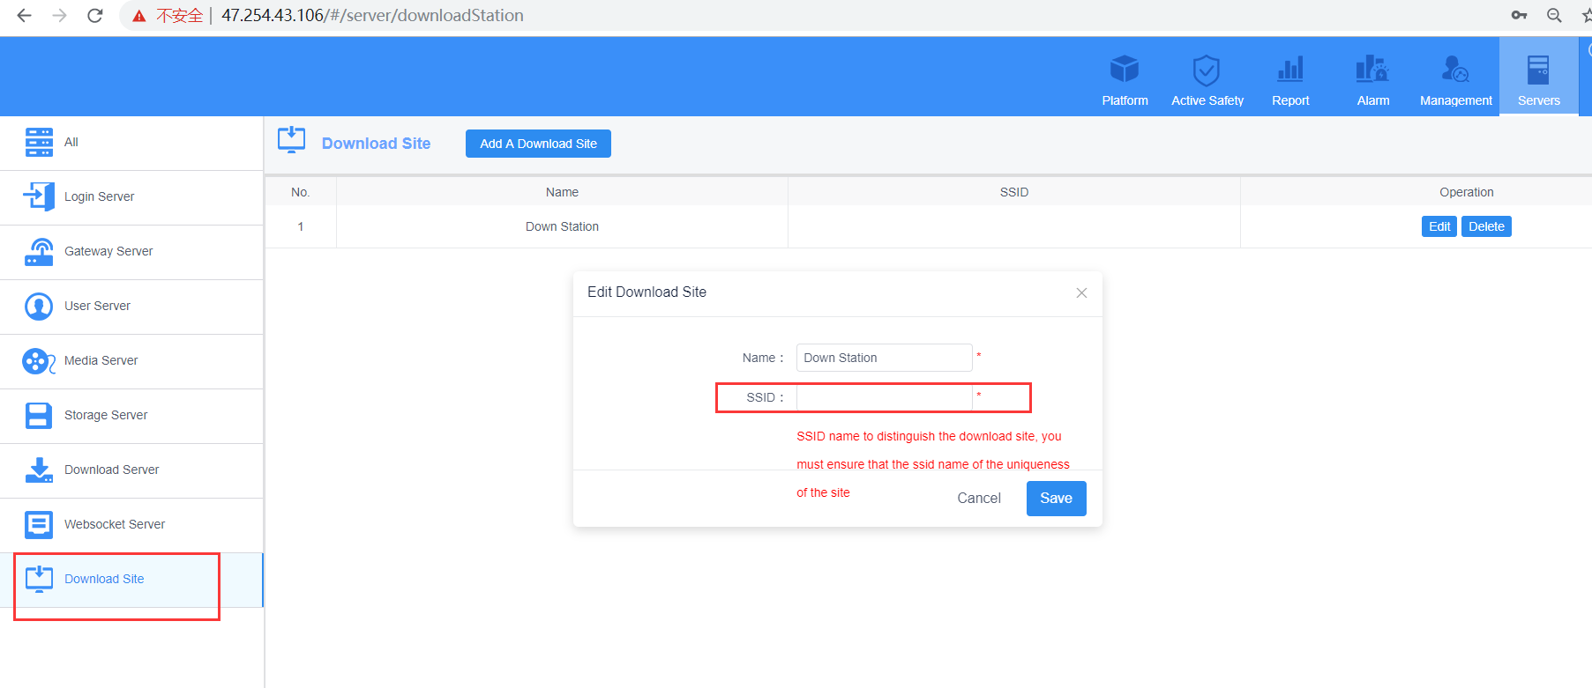Click the browser zoom magnifier icon
This screenshot has width=1592, height=688.
(1554, 15)
